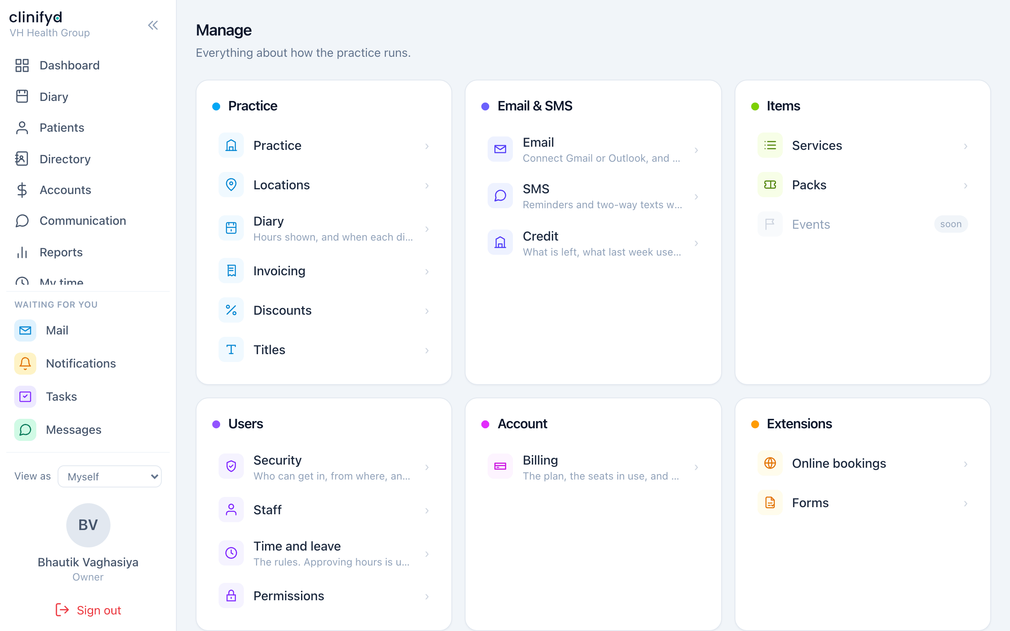Click the Billing card icon
This screenshot has width=1010, height=631.
coord(500,466)
